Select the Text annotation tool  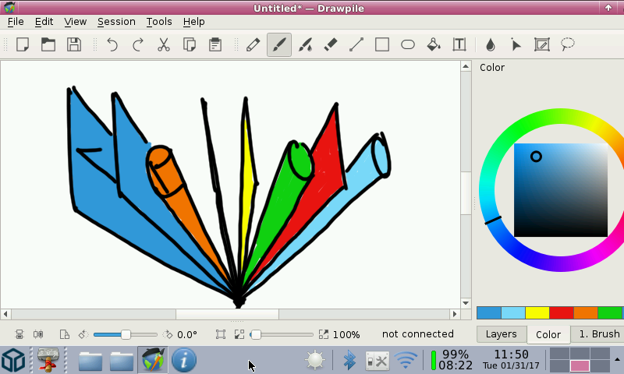point(459,44)
